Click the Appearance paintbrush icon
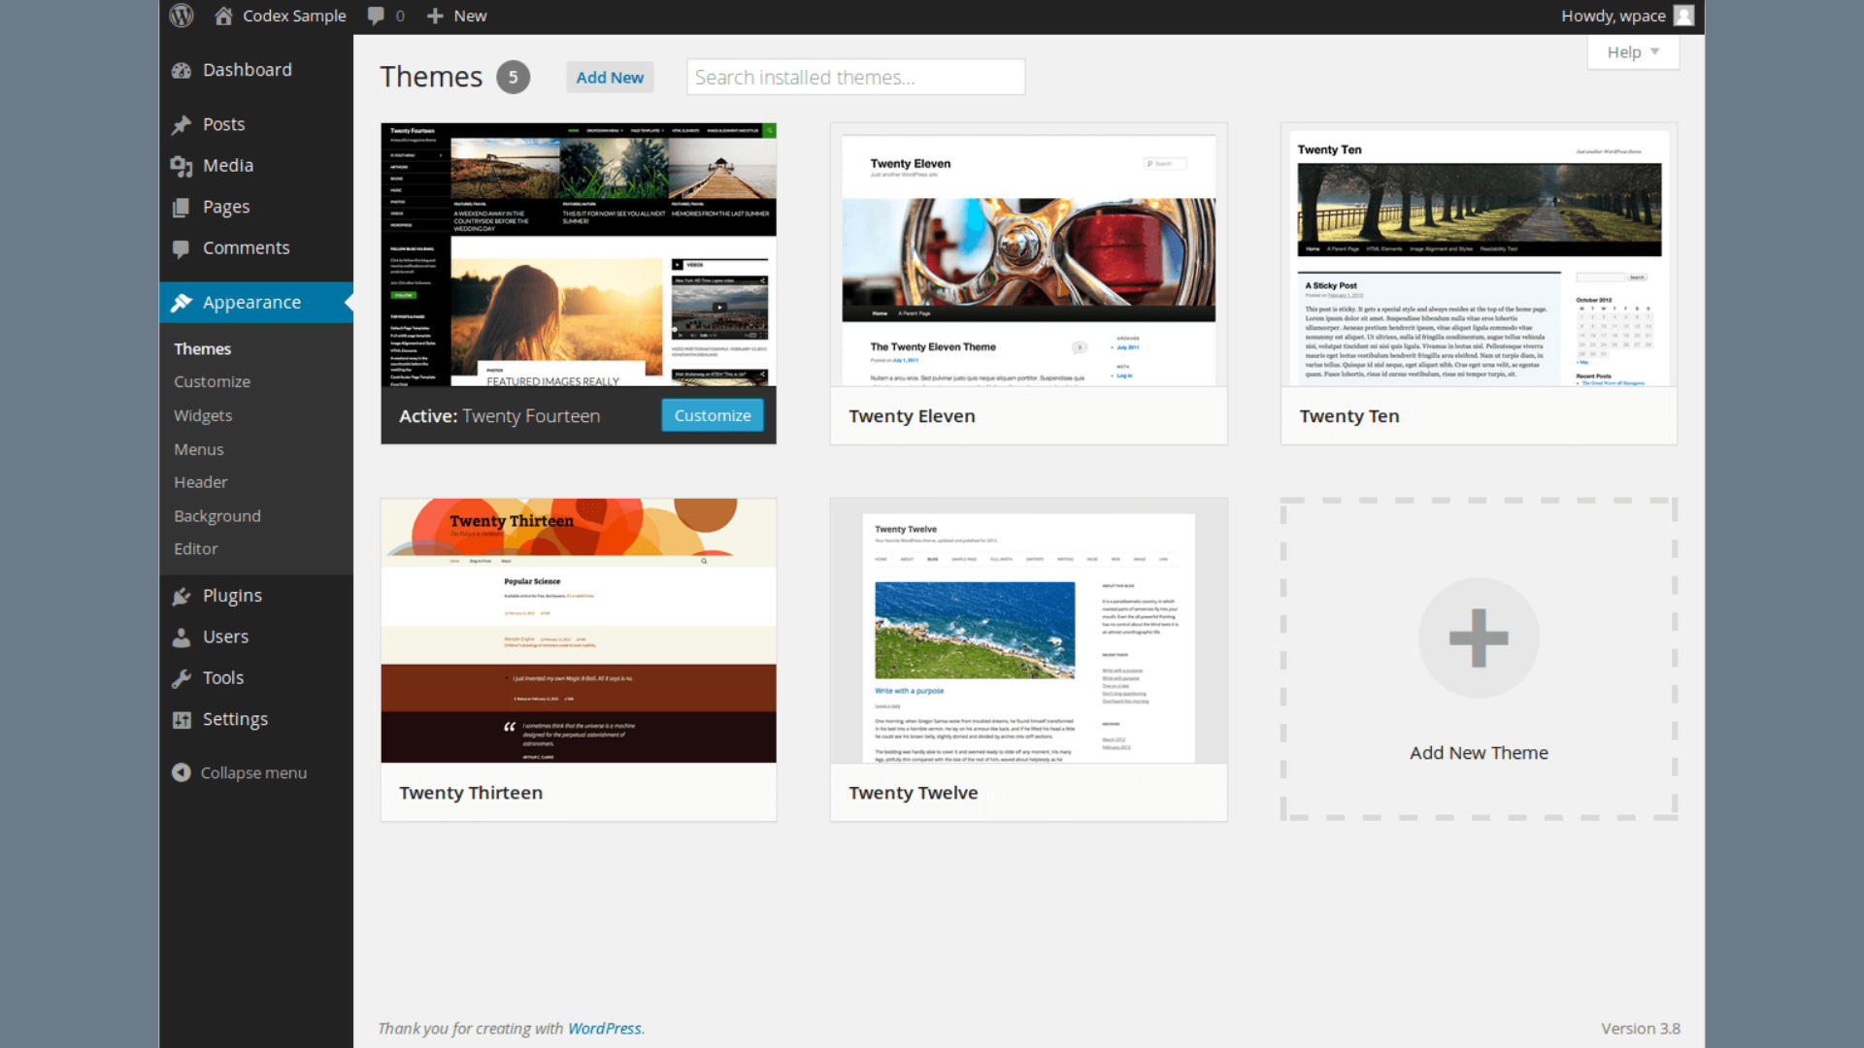Viewport: 1864px width, 1048px height. [x=182, y=303]
